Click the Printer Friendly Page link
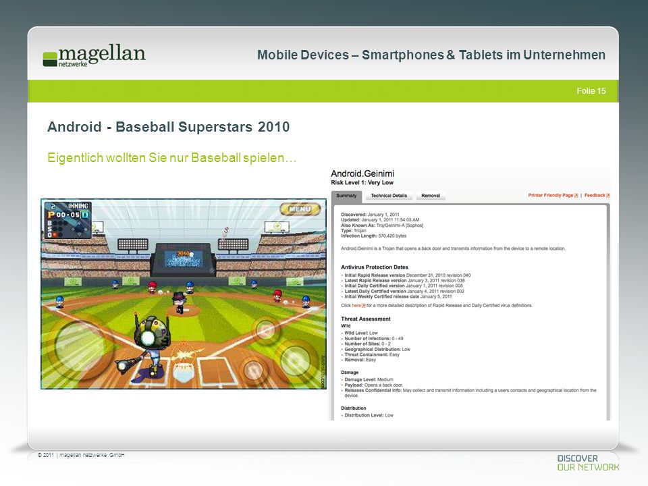 (x=551, y=196)
